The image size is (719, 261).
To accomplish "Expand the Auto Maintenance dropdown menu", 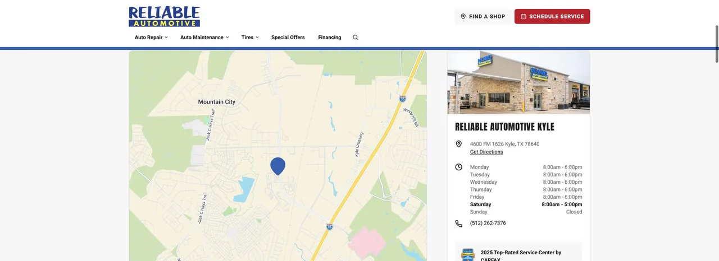I will click(204, 38).
